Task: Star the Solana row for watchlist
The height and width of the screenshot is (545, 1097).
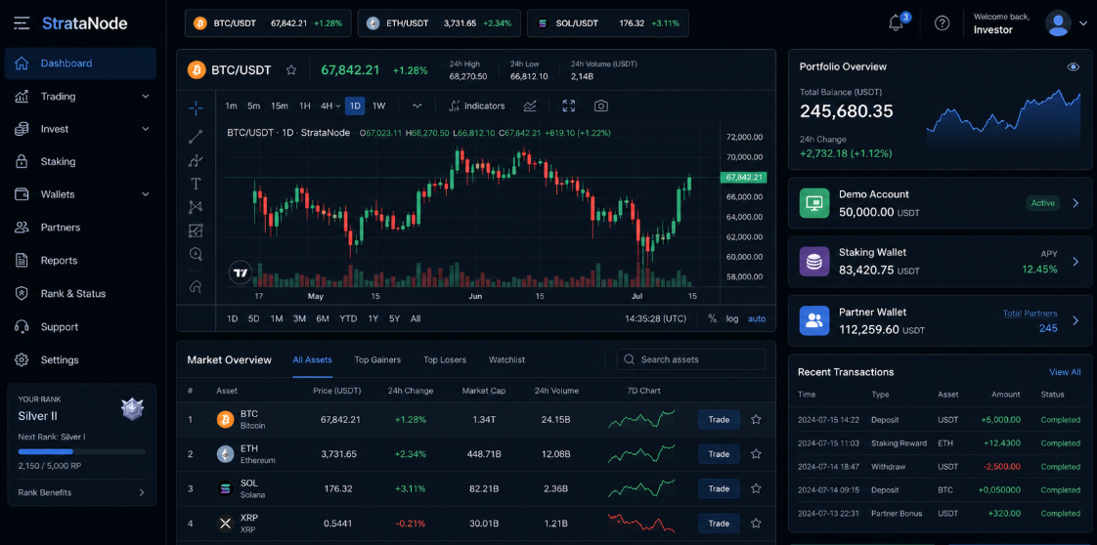Action: 757,488
